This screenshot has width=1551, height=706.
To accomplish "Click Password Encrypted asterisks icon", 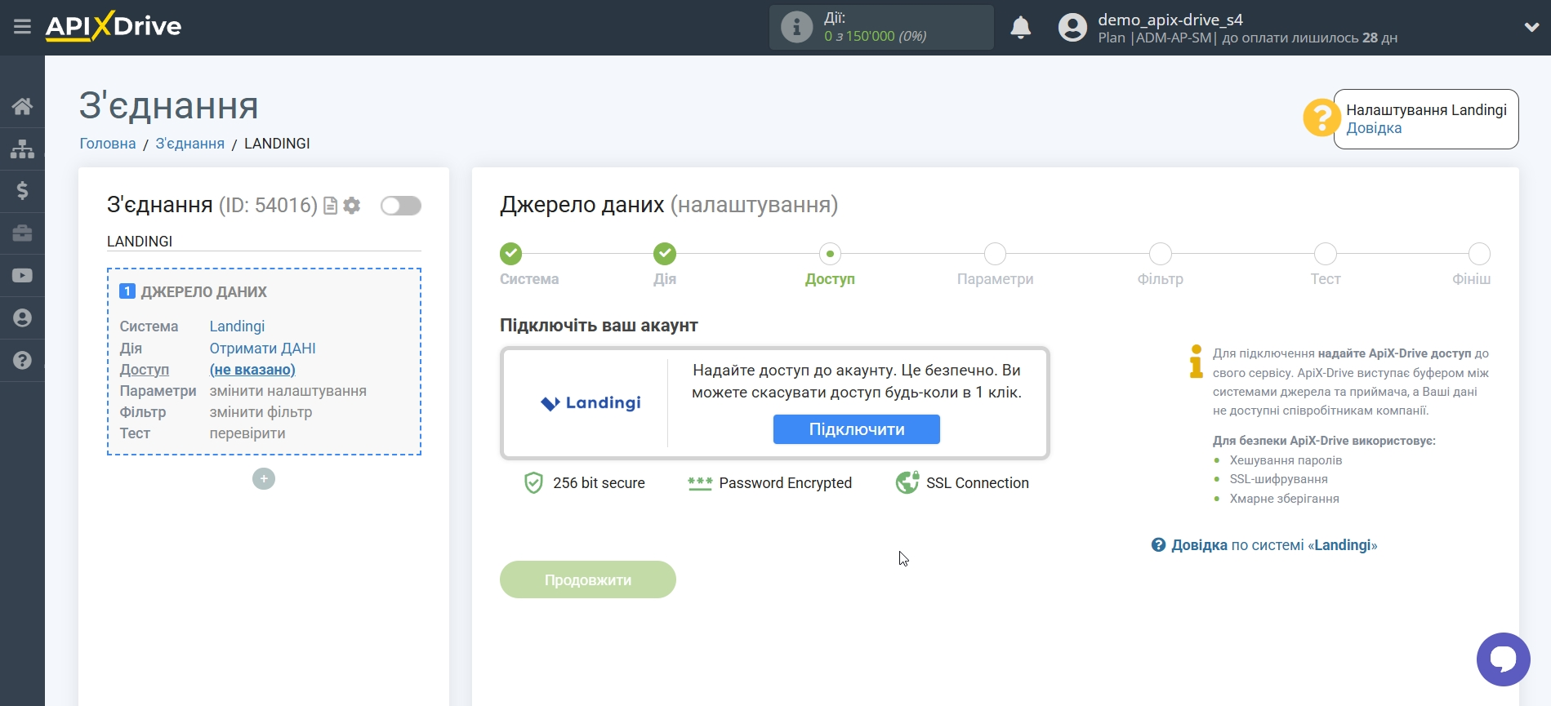I will coord(700,483).
